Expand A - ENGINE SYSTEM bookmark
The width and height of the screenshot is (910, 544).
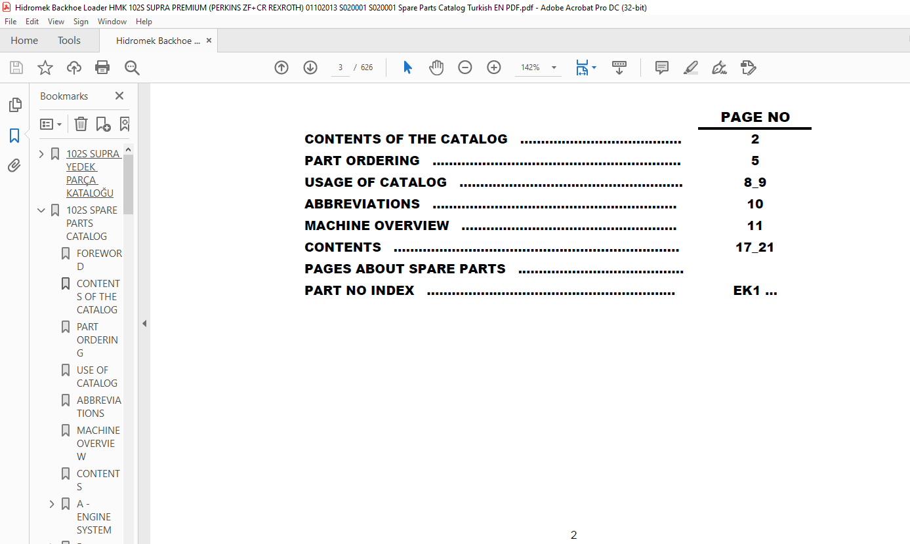tap(52, 504)
